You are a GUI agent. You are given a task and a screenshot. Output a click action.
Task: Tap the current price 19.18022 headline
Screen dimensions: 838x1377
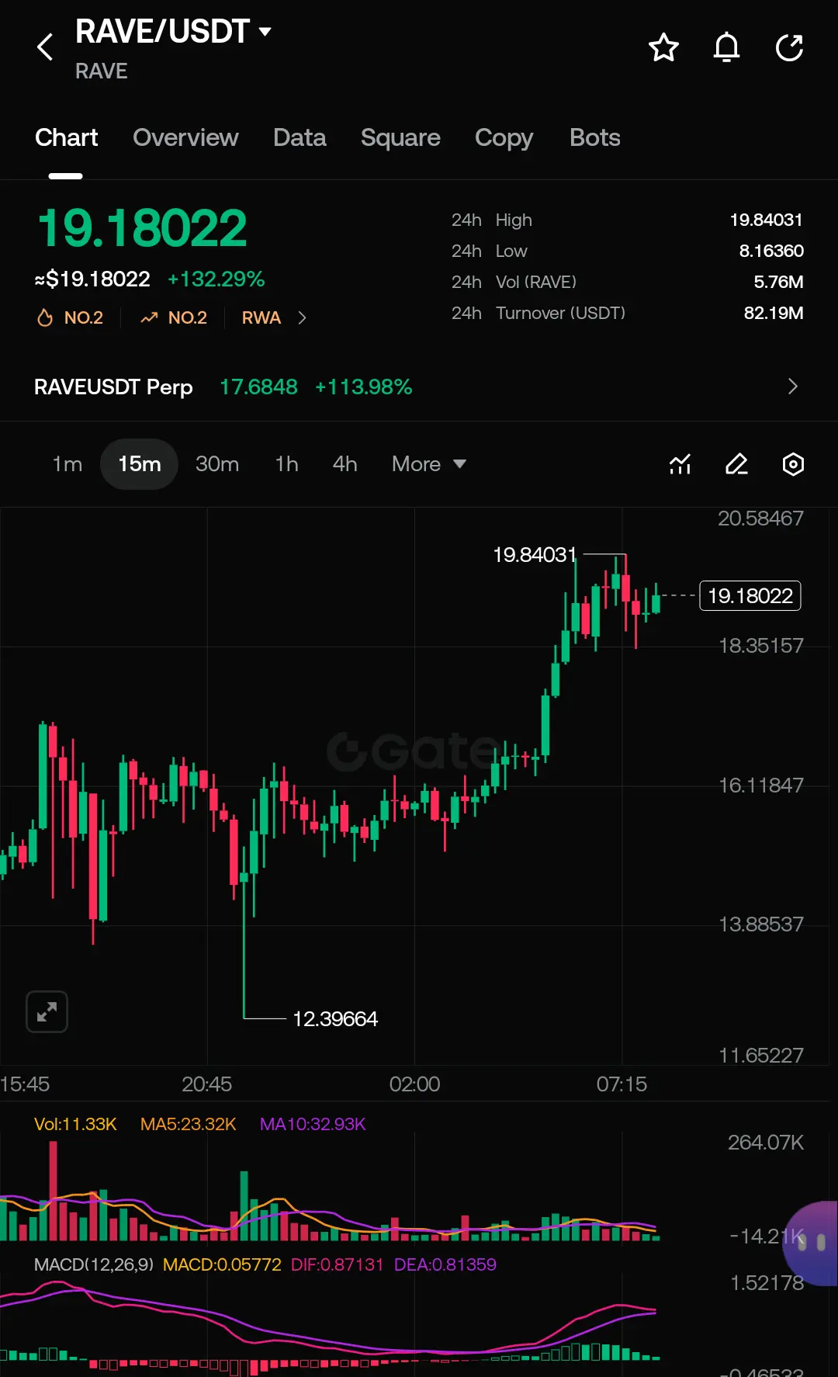(x=142, y=228)
